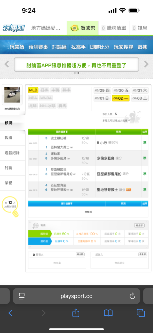The image size is (153, 333).
Task: Tap the 戰績 target icon
Action: click(35, 225)
